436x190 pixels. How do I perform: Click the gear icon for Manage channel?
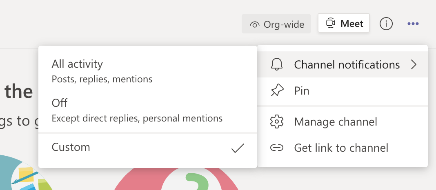(x=277, y=122)
